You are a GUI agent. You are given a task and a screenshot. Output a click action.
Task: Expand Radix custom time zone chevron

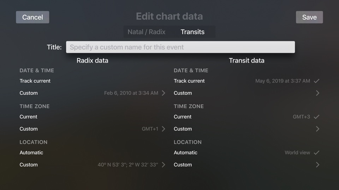pyautogui.click(x=163, y=129)
